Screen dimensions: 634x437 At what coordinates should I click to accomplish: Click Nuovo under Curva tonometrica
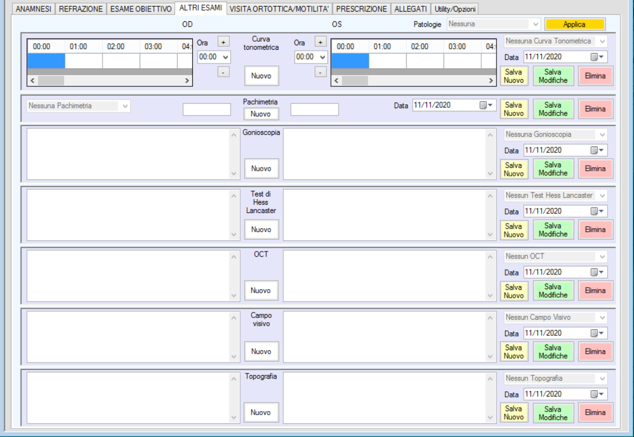[x=261, y=76]
